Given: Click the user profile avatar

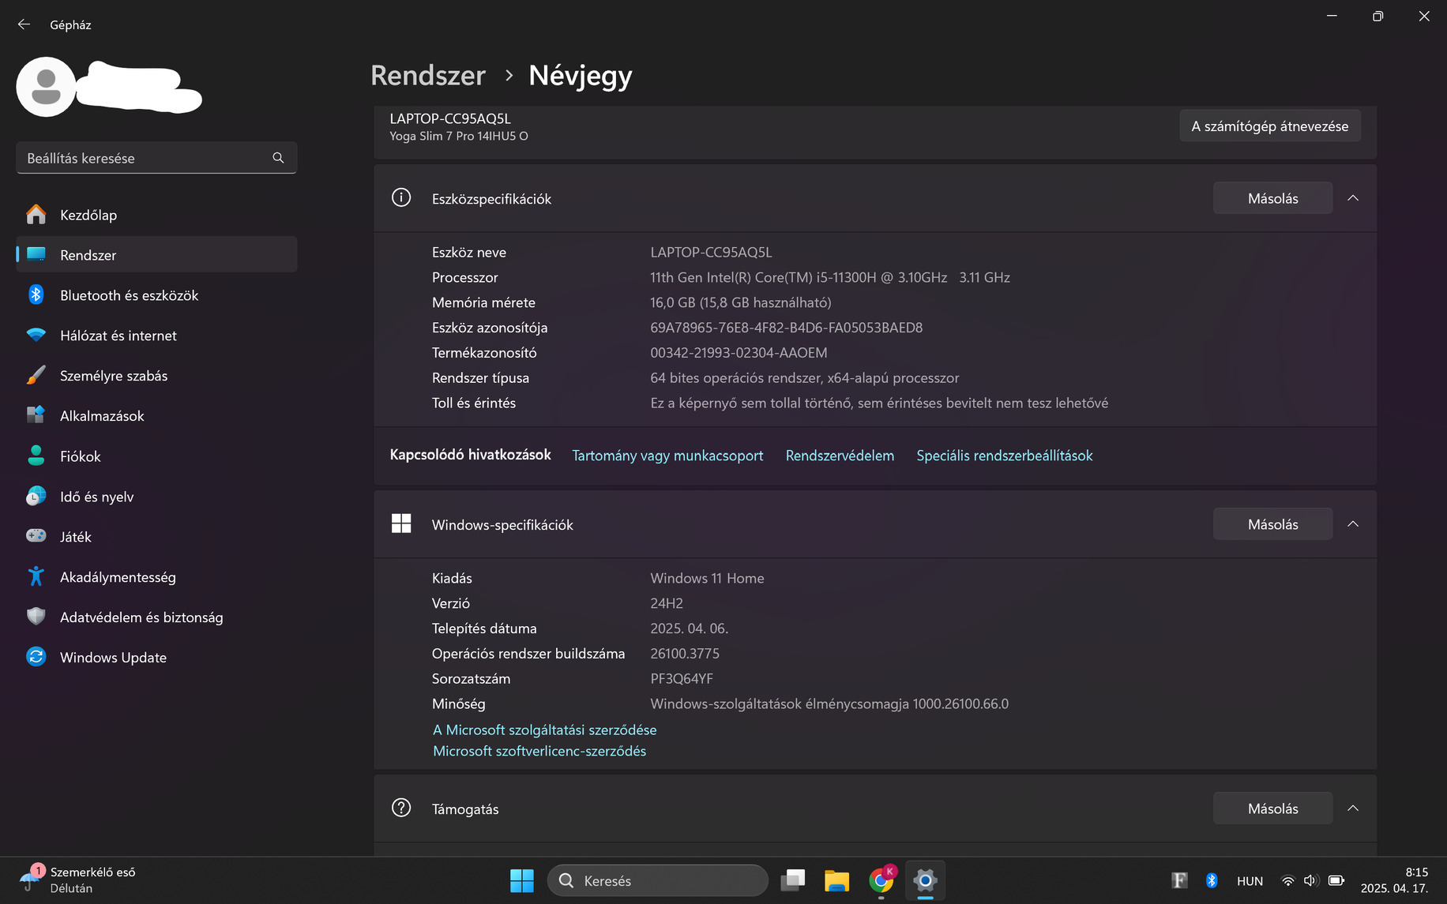Looking at the screenshot, I should (x=46, y=87).
